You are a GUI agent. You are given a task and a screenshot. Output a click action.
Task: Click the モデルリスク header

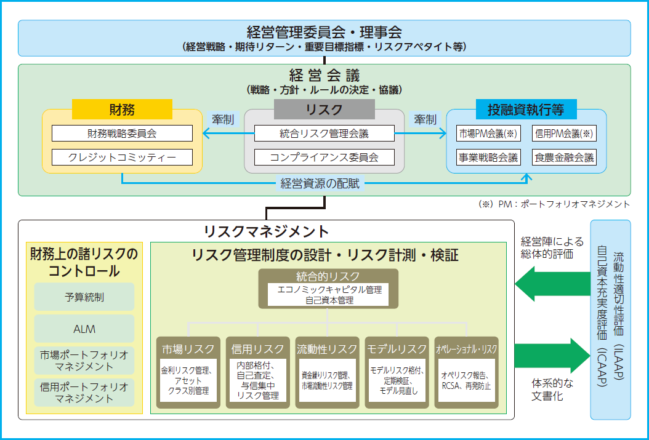click(x=397, y=349)
